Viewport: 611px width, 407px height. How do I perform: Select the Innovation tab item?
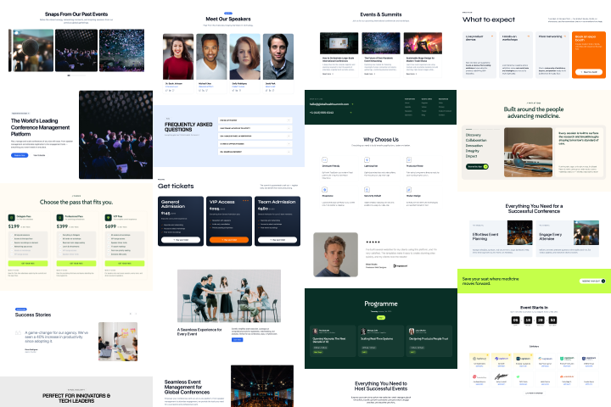[x=474, y=145]
